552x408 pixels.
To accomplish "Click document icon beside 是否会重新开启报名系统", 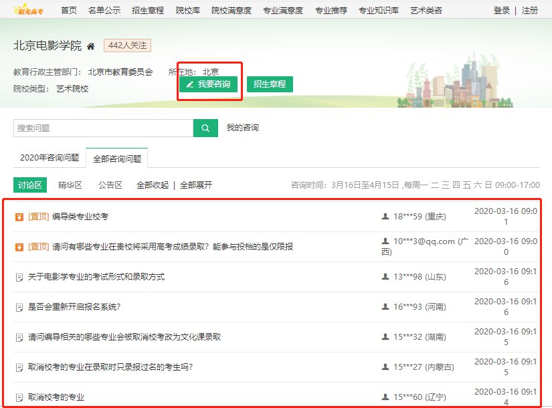I will (x=19, y=307).
